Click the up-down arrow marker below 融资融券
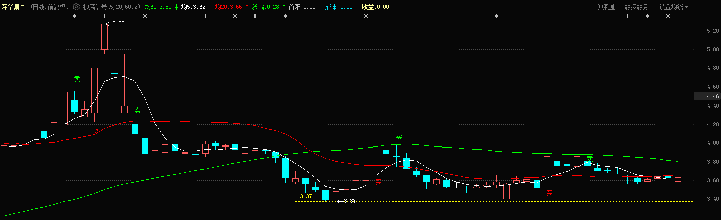Screen dimensions: 721x220 [628, 16]
